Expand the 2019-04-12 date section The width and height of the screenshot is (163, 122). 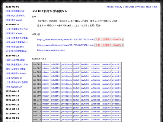12,109
